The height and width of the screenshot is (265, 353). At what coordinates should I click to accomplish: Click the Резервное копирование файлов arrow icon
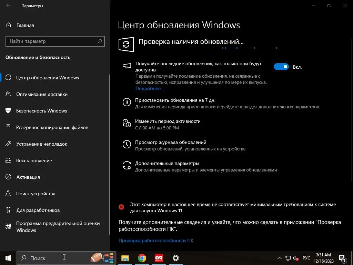[x=8, y=127]
